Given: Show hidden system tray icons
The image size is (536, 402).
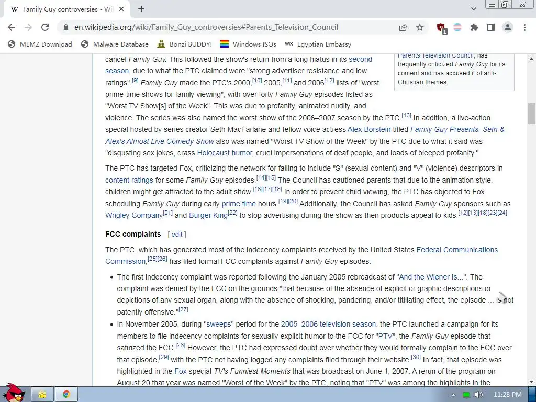Looking at the screenshot, I should 453,395.
